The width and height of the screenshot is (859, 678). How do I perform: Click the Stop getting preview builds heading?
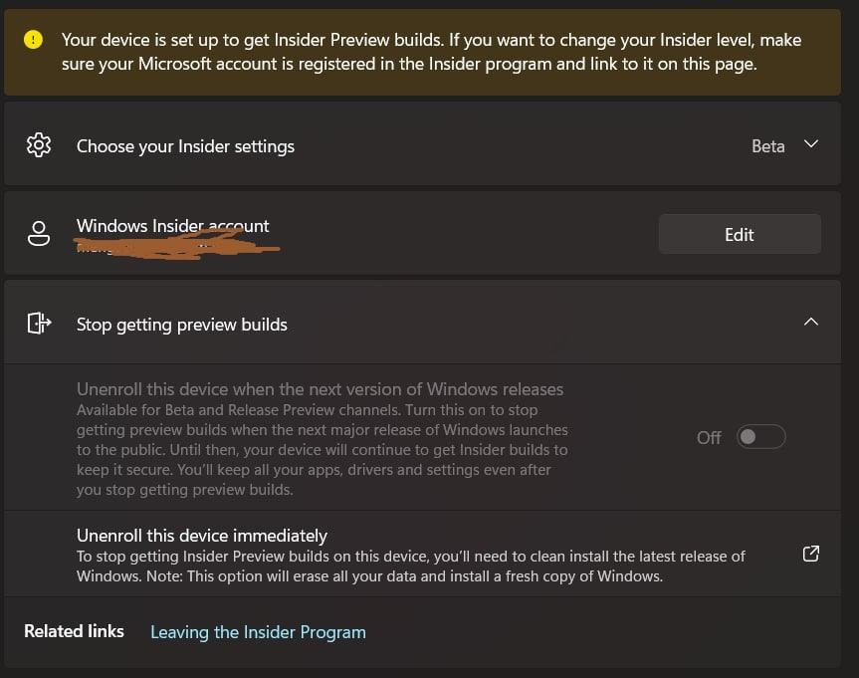[182, 325]
